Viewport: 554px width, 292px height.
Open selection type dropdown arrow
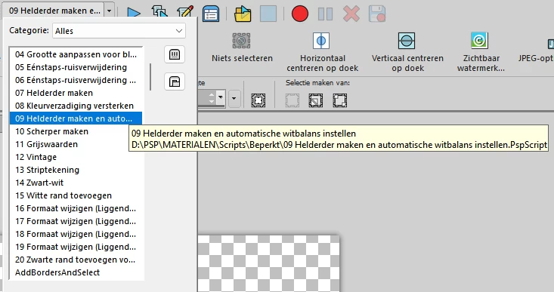[220, 97]
